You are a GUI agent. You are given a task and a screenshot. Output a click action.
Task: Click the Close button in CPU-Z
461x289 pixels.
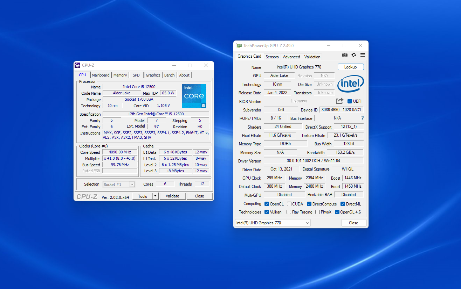coord(200,196)
